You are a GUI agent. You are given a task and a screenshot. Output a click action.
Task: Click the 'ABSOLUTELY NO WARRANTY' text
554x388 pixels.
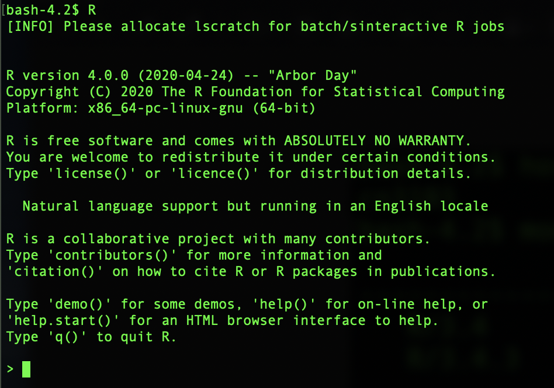(375, 141)
